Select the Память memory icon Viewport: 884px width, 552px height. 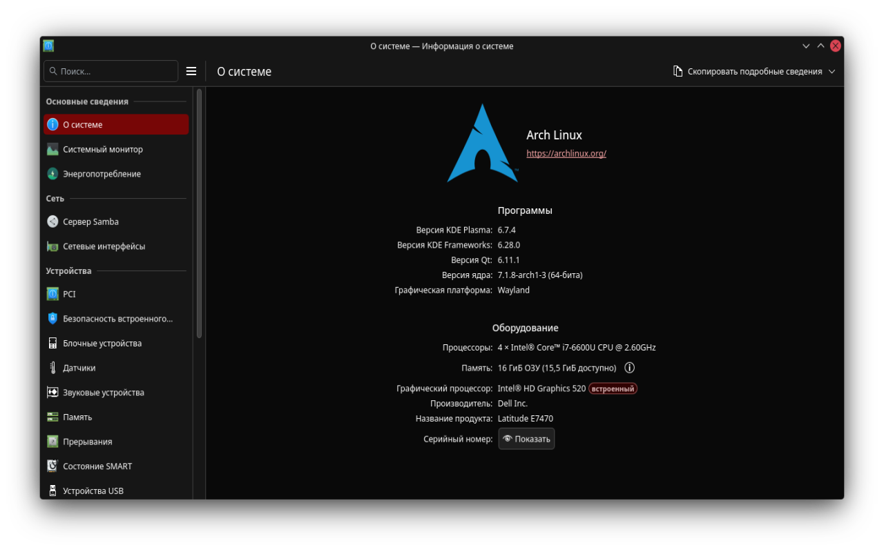(52, 417)
